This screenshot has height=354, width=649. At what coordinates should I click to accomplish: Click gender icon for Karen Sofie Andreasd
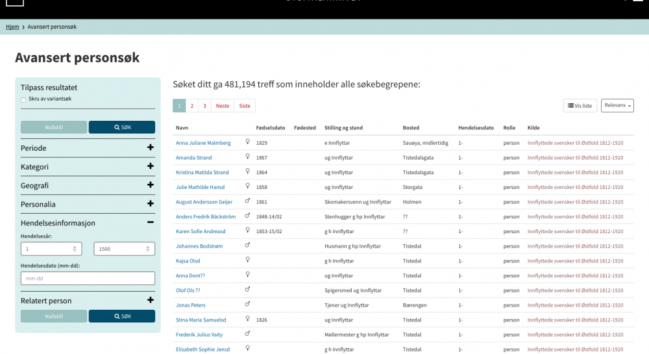pos(247,230)
